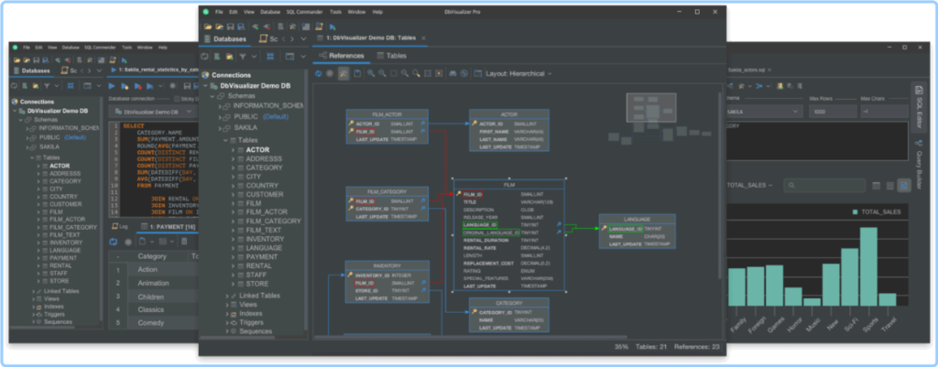
Task: Select the References sub-tab
Action: 341,56
